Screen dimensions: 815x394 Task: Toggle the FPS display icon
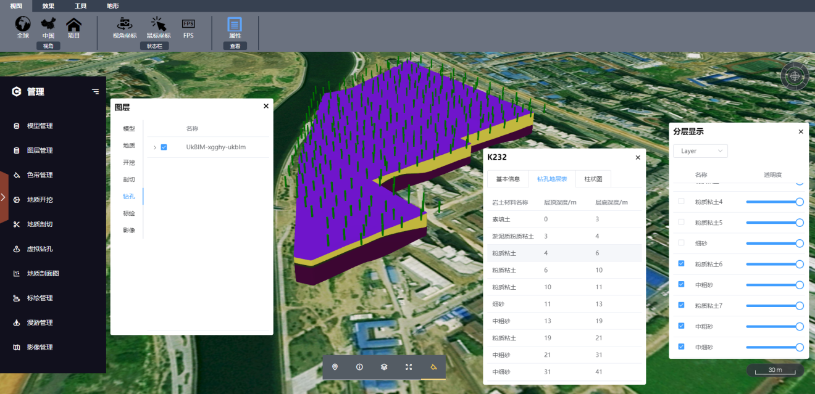point(188,23)
